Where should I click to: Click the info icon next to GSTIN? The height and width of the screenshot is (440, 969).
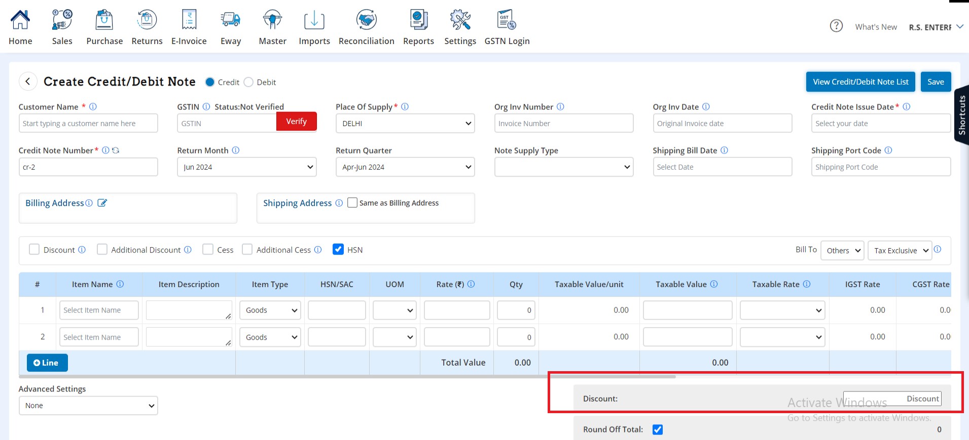coord(206,107)
